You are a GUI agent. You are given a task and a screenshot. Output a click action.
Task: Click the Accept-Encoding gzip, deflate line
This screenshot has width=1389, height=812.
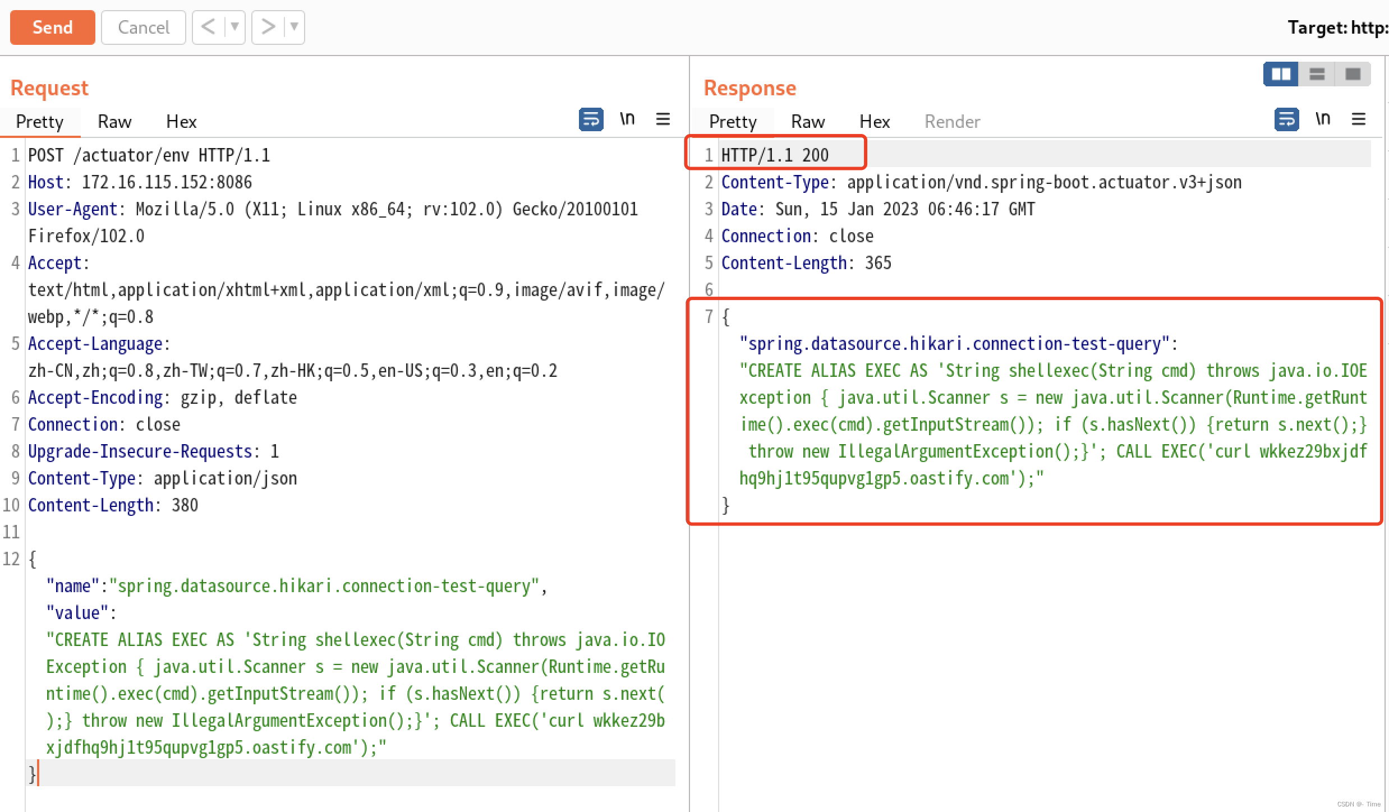click(163, 398)
